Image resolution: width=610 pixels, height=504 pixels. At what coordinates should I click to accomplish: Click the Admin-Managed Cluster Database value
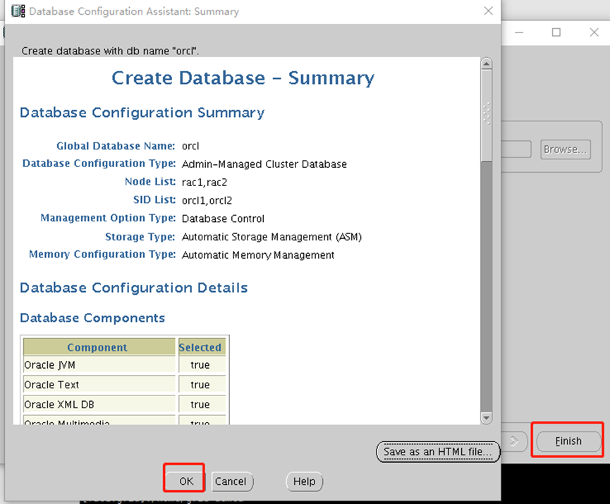coord(264,164)
